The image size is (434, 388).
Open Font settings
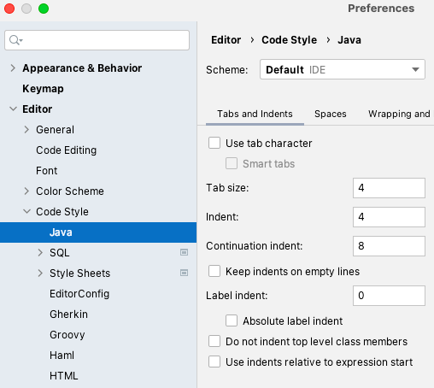coord(47,171)
